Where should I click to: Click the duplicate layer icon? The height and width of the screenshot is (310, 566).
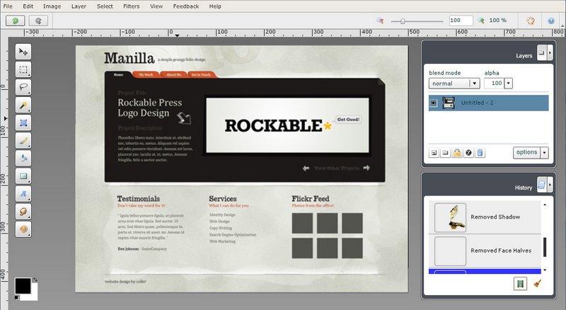click(446, 153)
